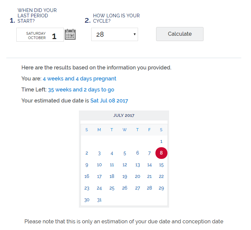Viewport: 251px width, 230px height.
Task: Click July 4 in the calendar
Action: click(x=112, y=153)
